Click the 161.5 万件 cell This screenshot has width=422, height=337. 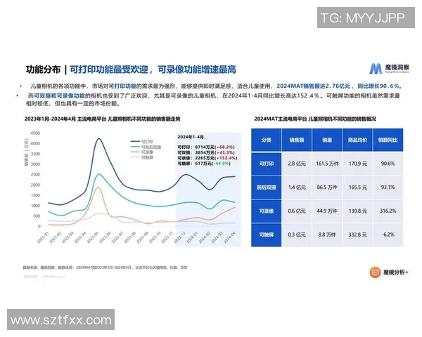(327, 164)
